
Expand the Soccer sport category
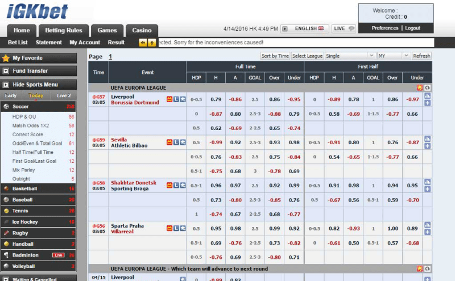pos(38,106)
